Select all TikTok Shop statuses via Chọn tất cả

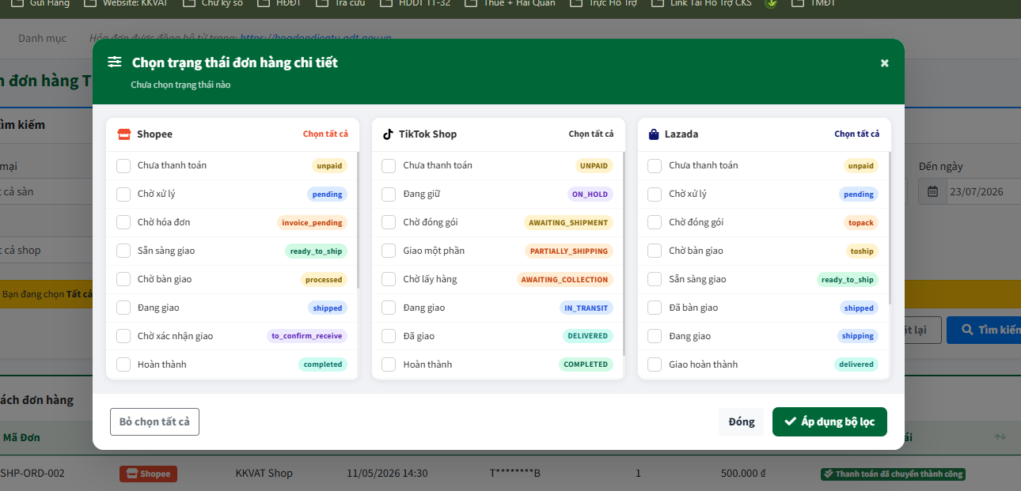click(x=591, y=134)
